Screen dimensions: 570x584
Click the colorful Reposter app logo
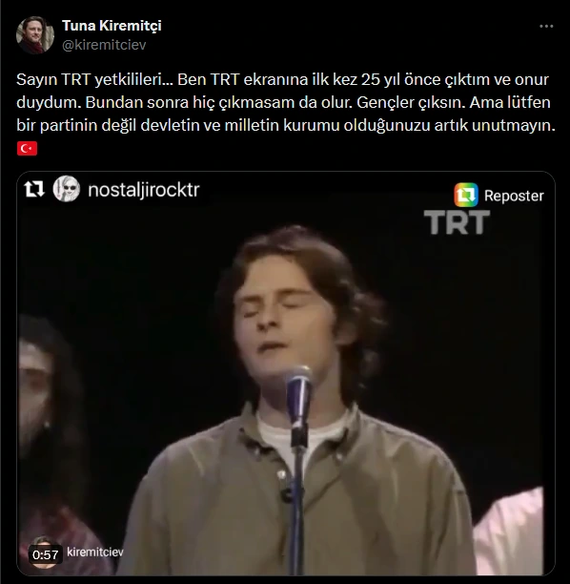466,195
